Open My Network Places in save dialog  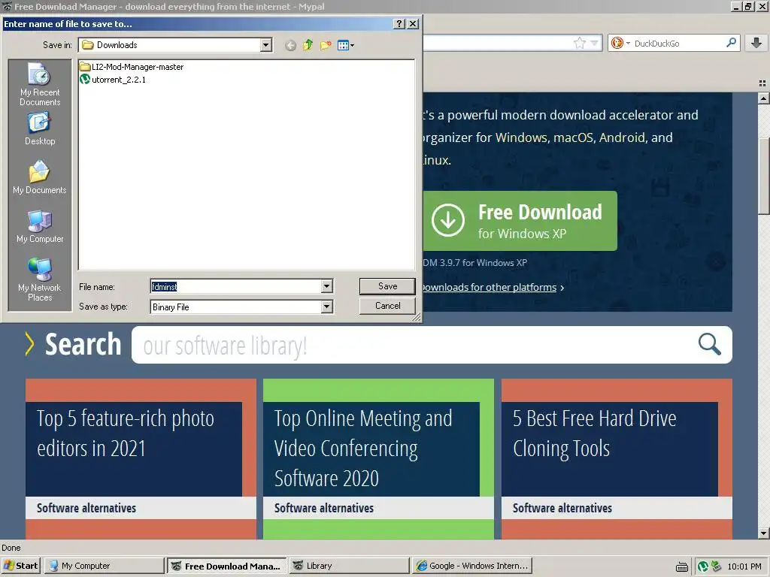[x=40, y=279]
